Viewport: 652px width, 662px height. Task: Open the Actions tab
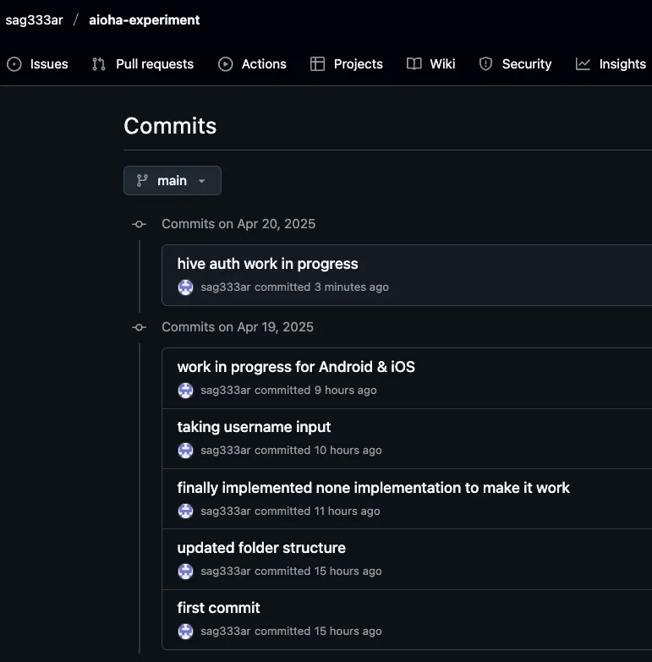pyautogui.click(x=252, y=64)
